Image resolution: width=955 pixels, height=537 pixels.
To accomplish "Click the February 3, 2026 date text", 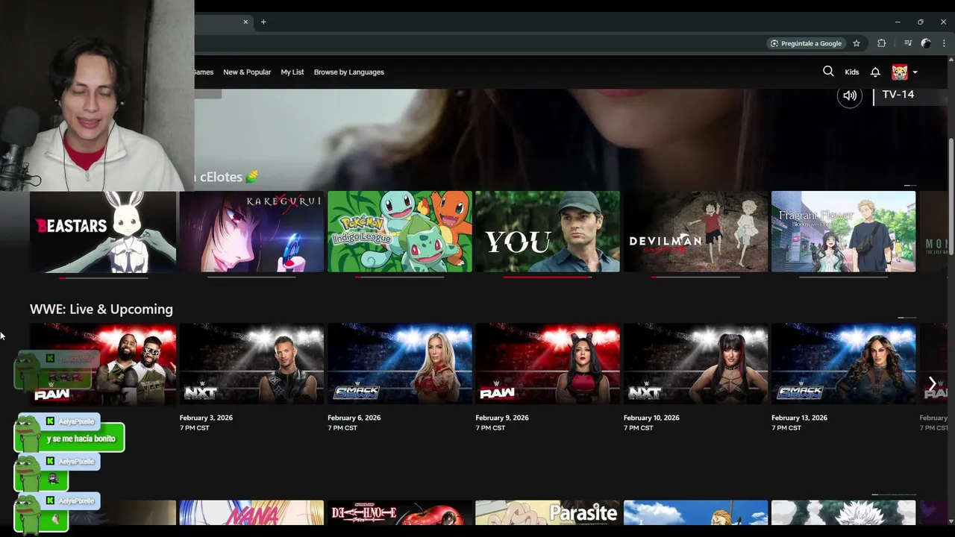I will pyautogui.click(x=206, y=418).
